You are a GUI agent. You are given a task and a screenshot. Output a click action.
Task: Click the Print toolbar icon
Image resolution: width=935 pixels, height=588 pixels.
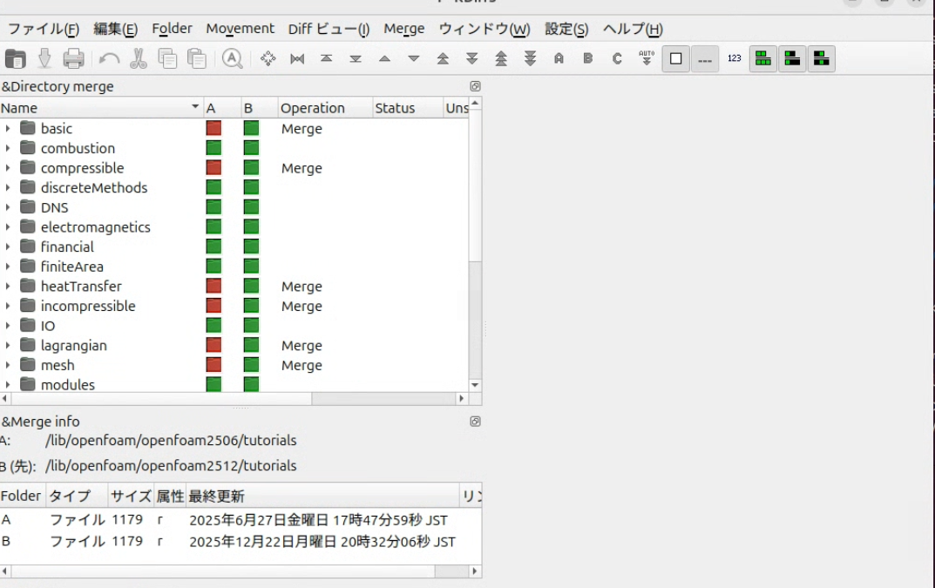pos(74,58)
